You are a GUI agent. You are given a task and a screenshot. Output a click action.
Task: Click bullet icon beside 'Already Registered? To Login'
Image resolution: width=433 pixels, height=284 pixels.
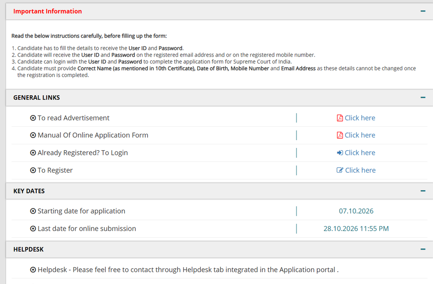[33, 153]
